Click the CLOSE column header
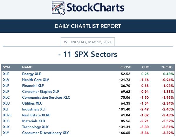176x137 pixels. [x=126, y=67]
